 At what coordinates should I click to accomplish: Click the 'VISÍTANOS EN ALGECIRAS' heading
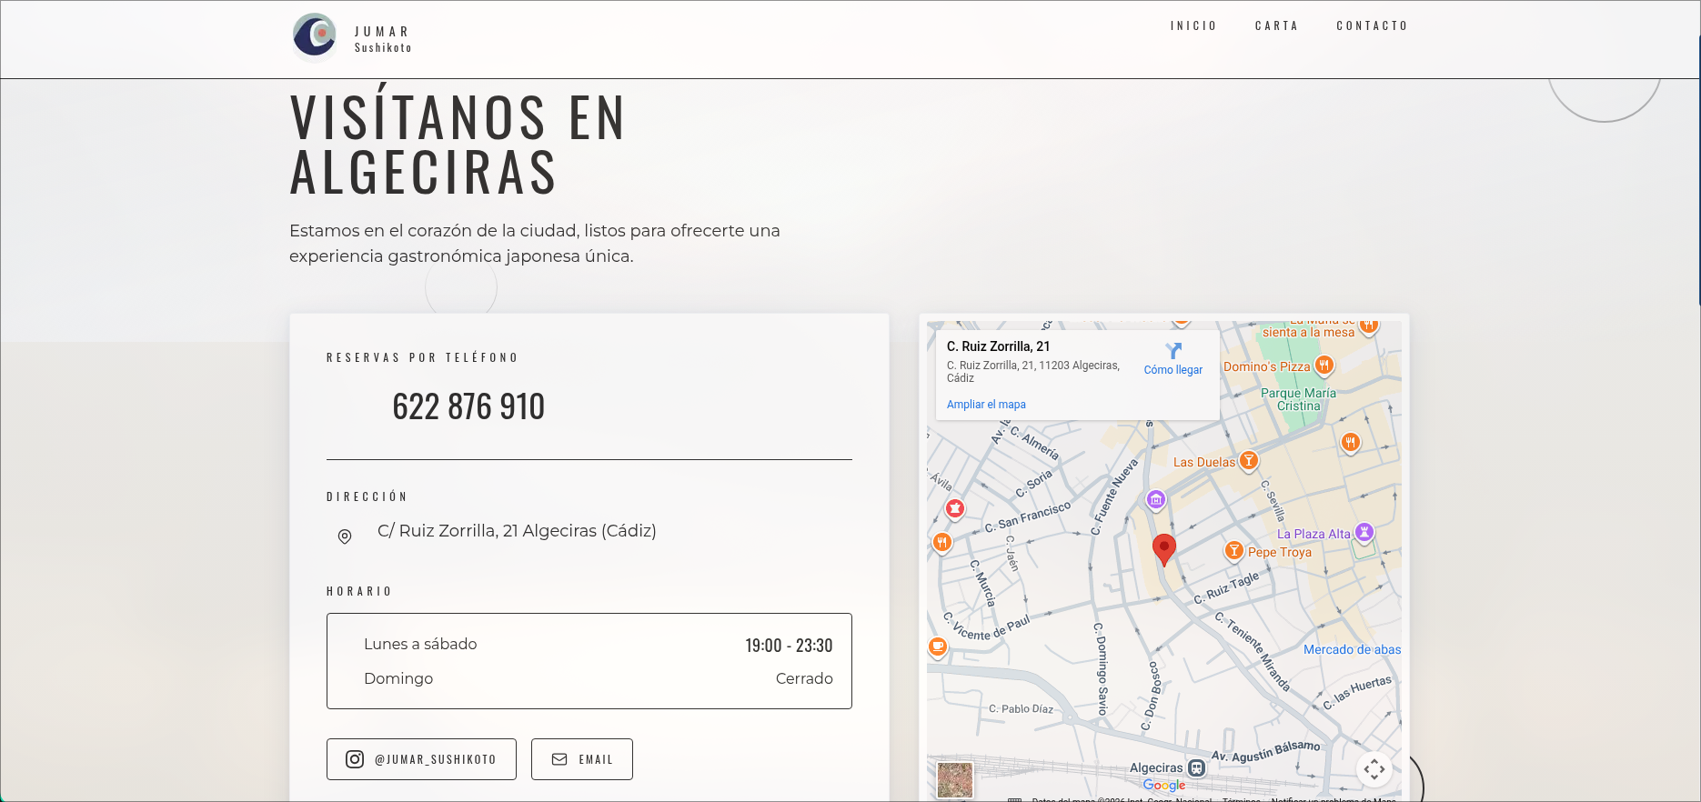(458, 145)
